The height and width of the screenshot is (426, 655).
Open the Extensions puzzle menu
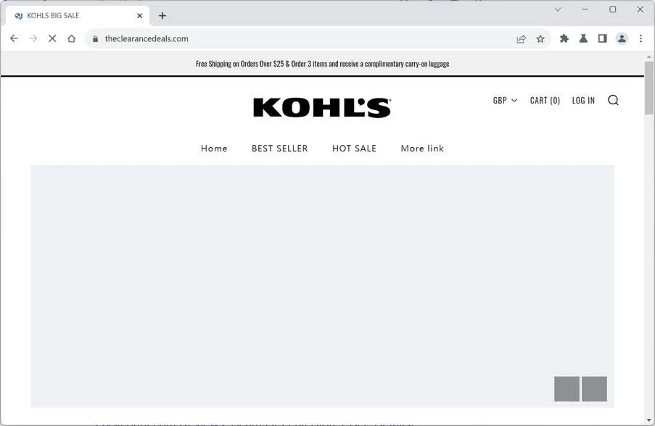click(x=564, y=39)
